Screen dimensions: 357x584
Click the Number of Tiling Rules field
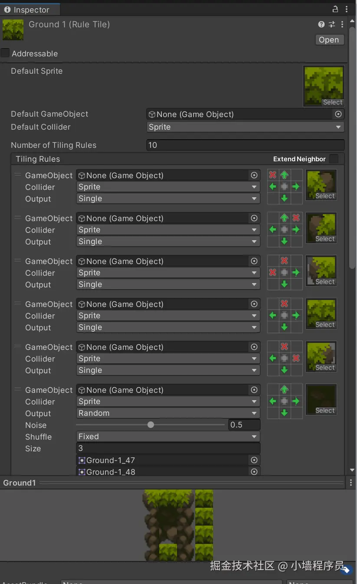[x=246, y=145]
